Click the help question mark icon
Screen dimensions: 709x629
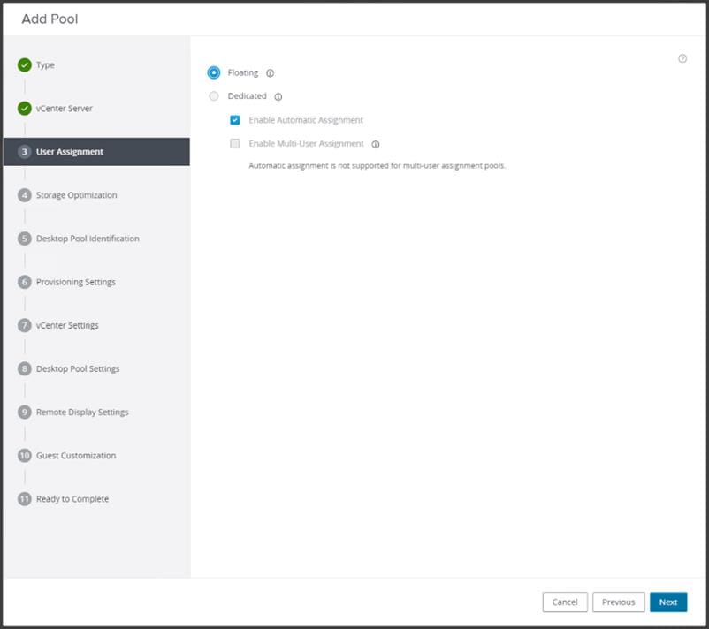click(x=682, y=59)
